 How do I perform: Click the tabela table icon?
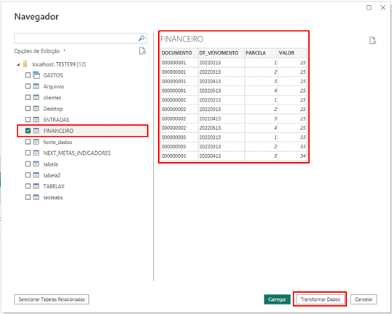coord(36,164)
